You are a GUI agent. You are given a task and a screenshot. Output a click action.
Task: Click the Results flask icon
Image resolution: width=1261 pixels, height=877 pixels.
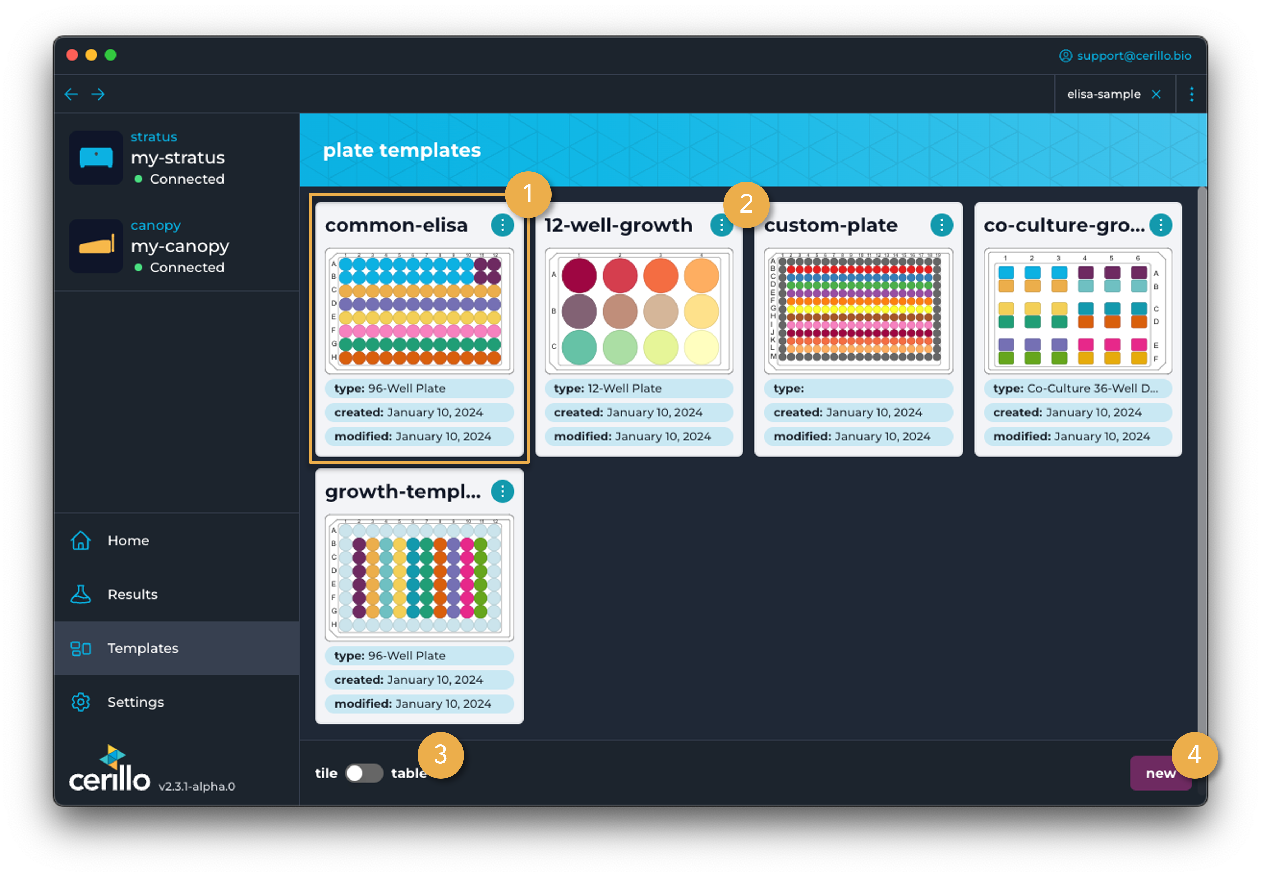coord(81,594)
